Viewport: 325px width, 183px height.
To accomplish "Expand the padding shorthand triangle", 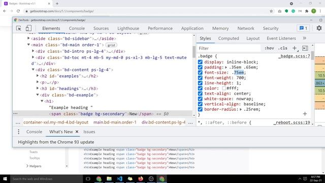I will click(226, 67).
